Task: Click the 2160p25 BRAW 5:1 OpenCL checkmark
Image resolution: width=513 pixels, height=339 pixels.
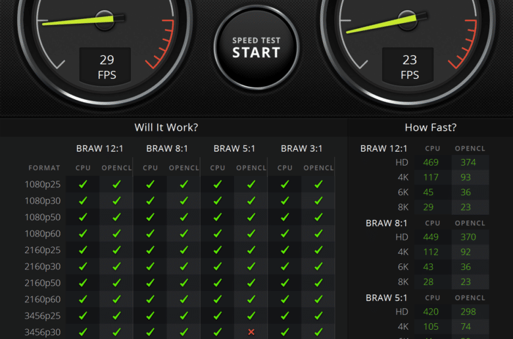Action: 251,250
